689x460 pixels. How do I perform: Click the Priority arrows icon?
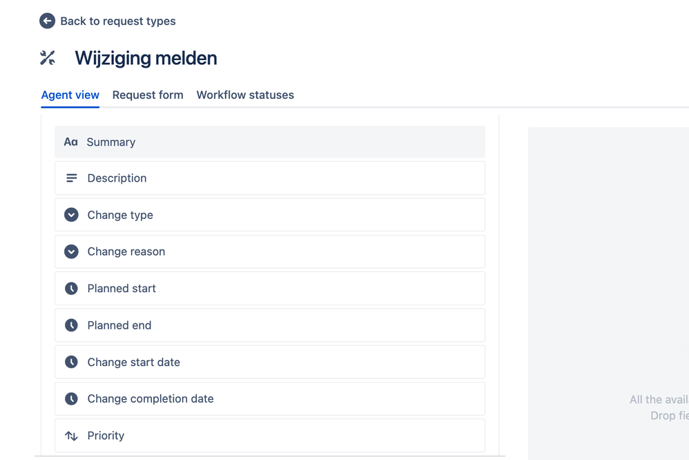[71, 435]
